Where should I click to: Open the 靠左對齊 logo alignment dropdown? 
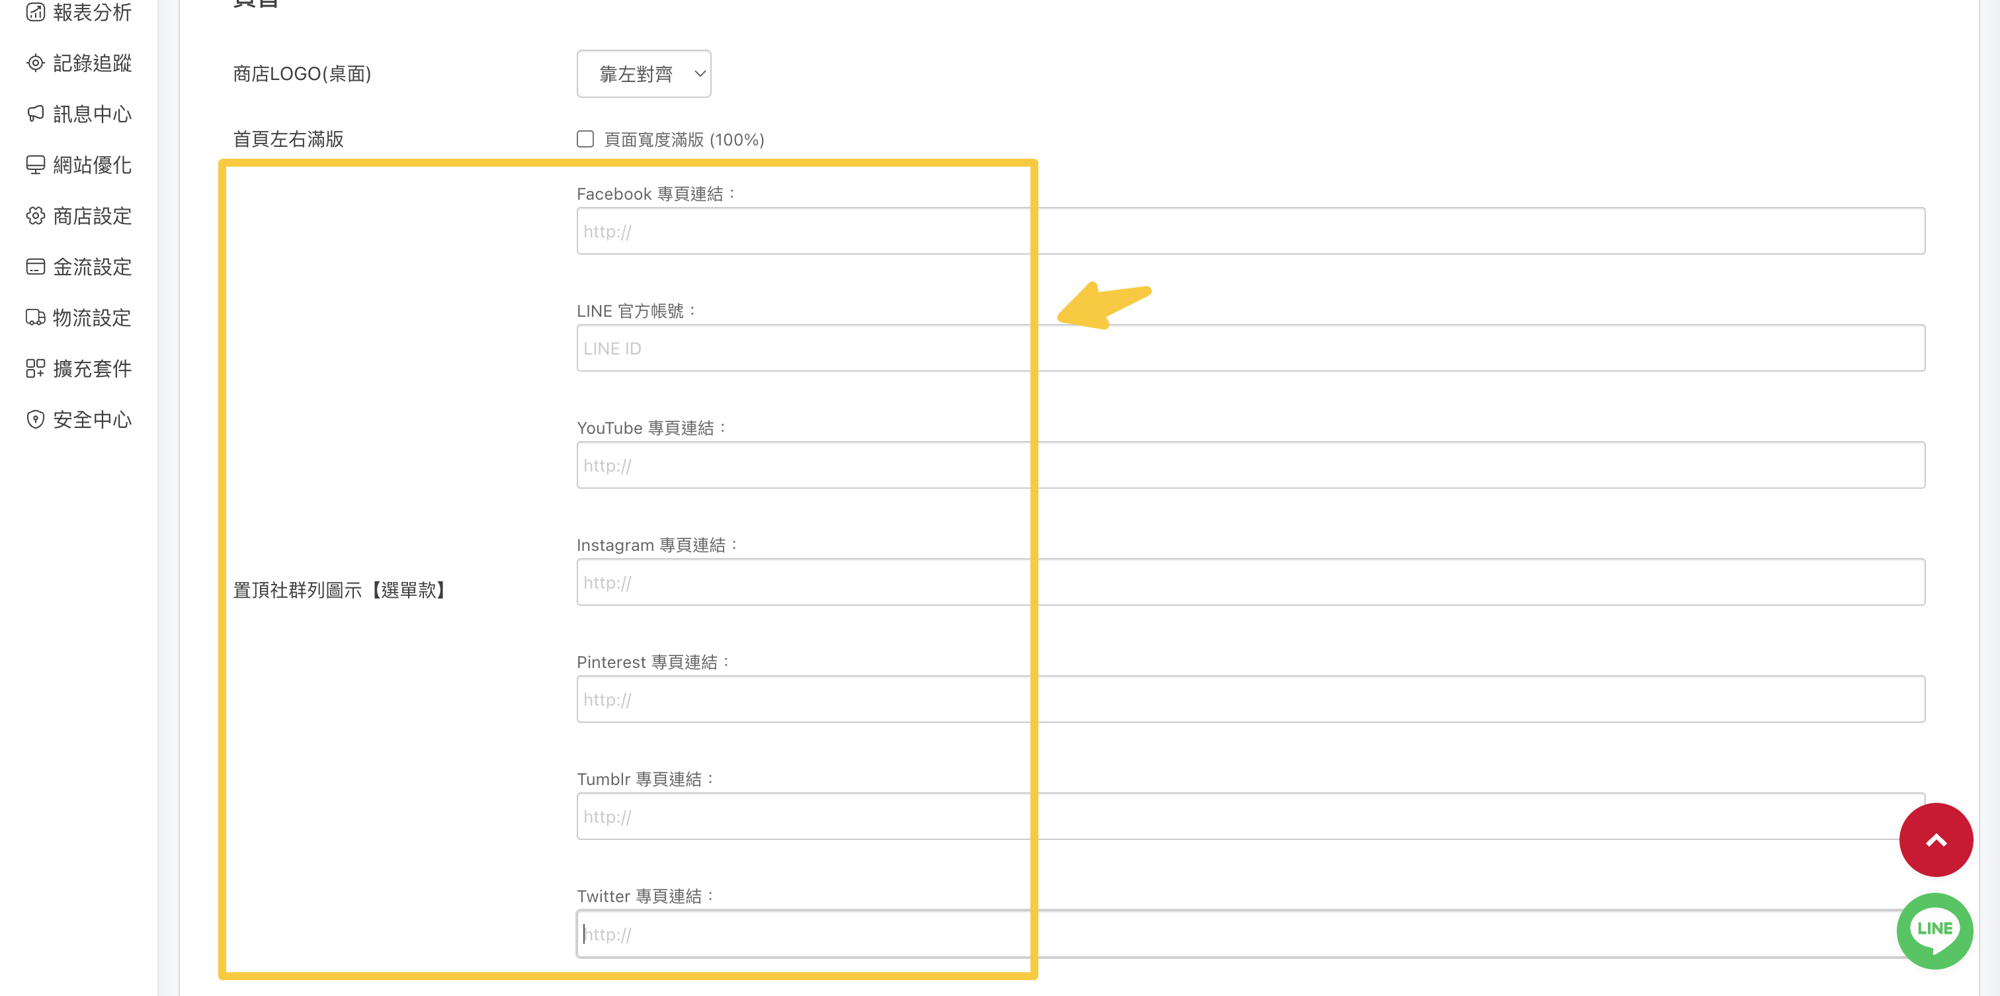coord(644,74)
